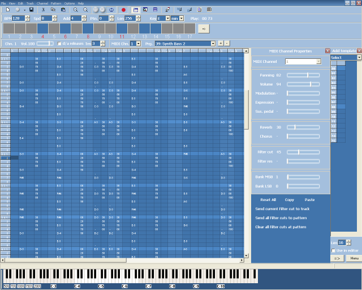Zoom in with magnifier plus icon

(75, 10)
